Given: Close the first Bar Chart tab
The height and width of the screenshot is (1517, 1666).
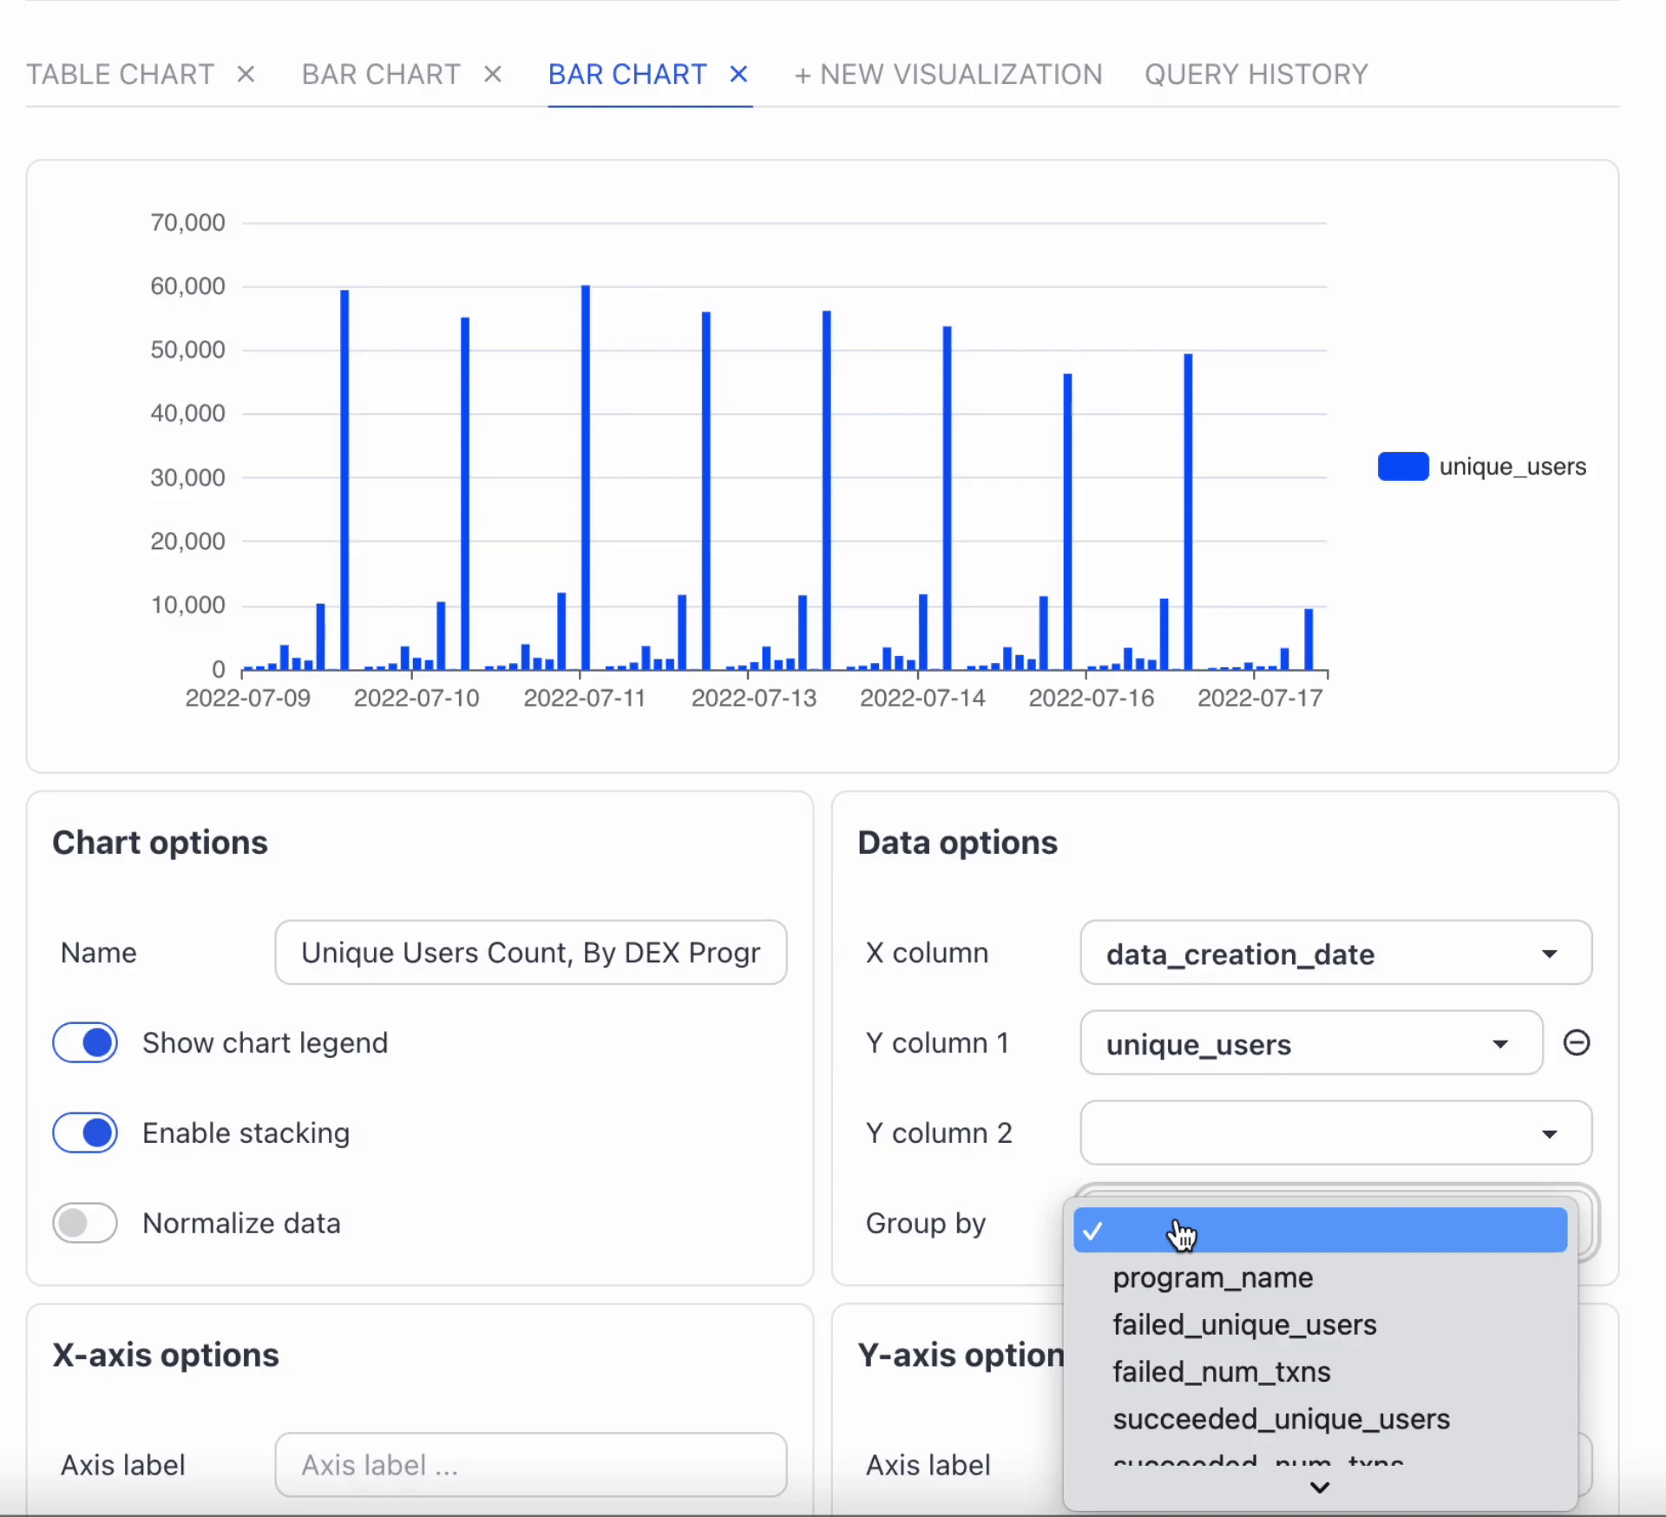Looking at the screenshot, I should (x=493, y=75).
